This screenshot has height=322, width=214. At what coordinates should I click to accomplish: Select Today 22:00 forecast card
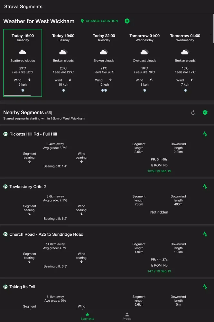tap(104, 63)
